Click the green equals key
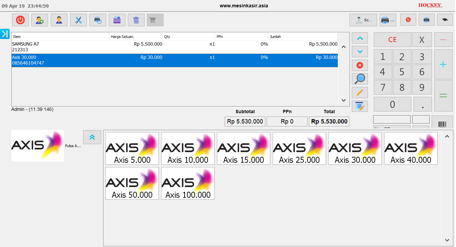 [x=443, y=96]
